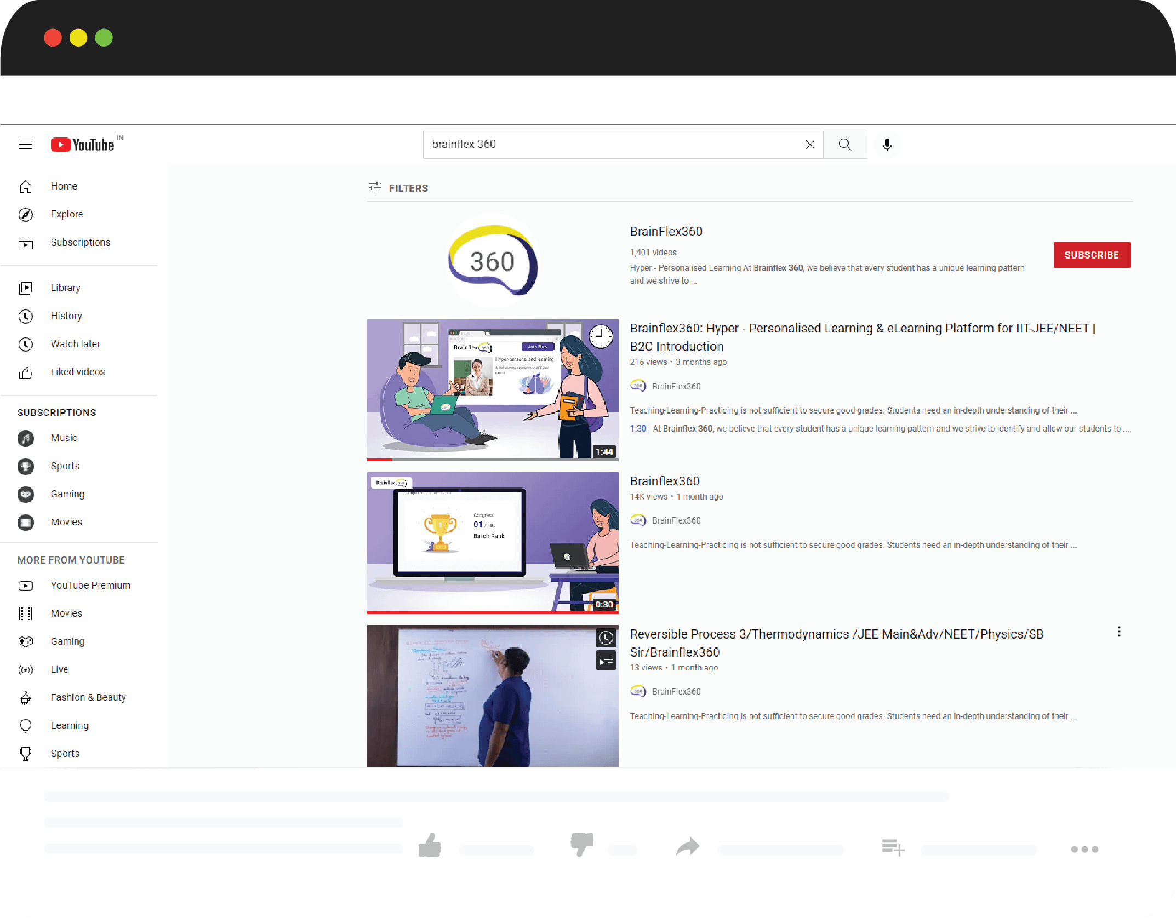Subscribe to the BrainFlex360 channel
The height and width of the screenshot is (918, 1176).
click(x=1092, y=255)
